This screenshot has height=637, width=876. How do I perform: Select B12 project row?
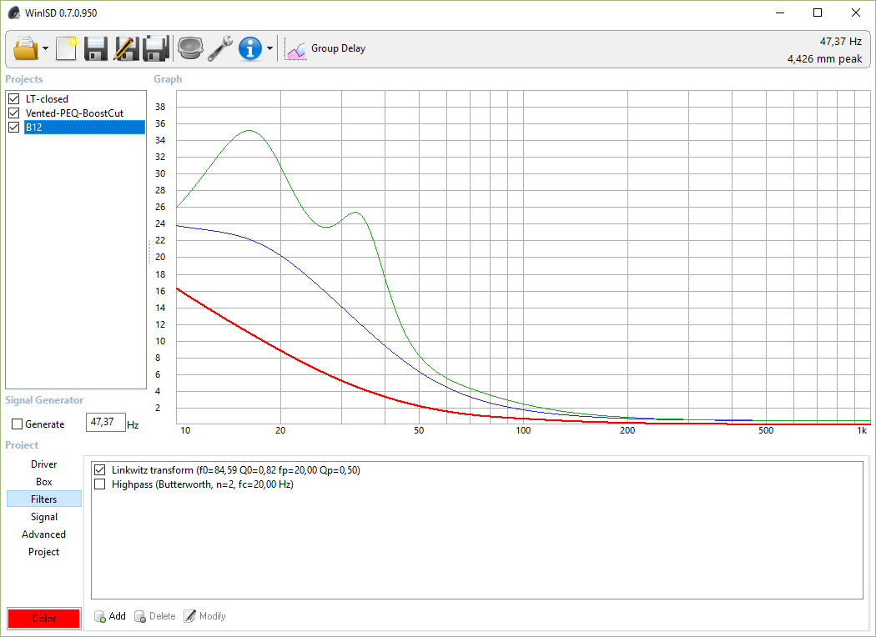[84, 128]
